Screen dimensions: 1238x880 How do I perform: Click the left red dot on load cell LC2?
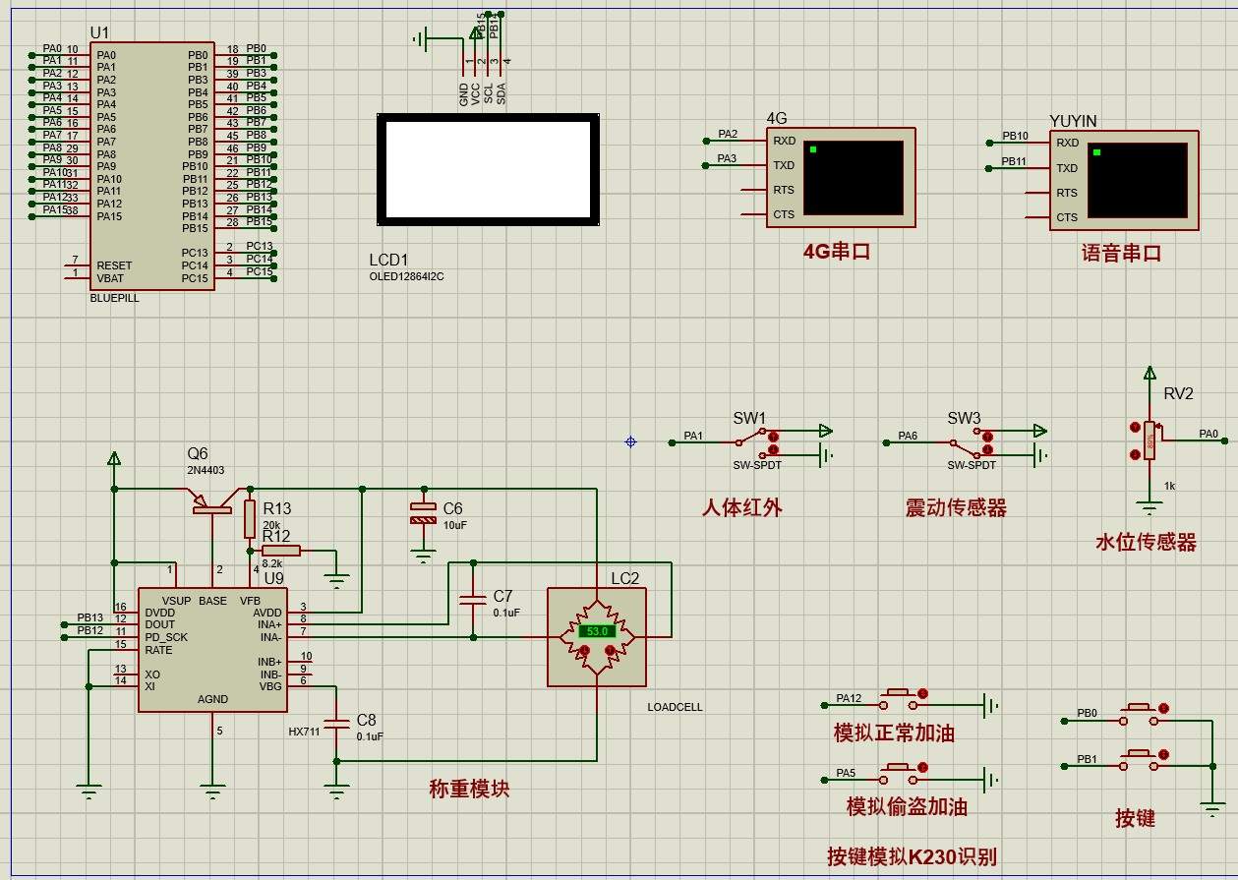point(584,650)
